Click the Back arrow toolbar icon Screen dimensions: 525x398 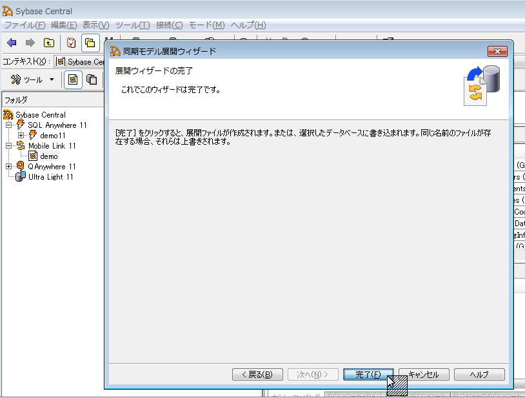pos(12,43)
